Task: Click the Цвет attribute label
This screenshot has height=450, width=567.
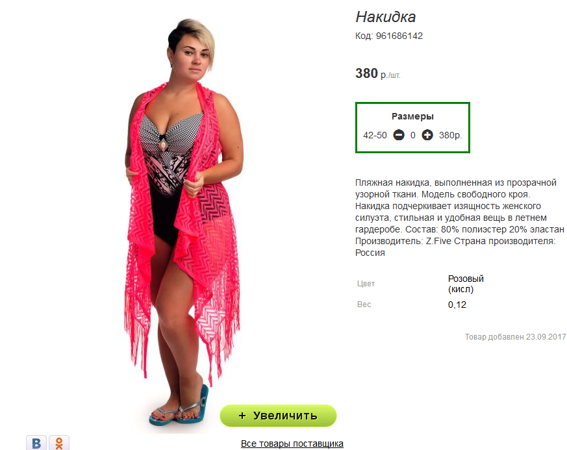Action: 366,284
